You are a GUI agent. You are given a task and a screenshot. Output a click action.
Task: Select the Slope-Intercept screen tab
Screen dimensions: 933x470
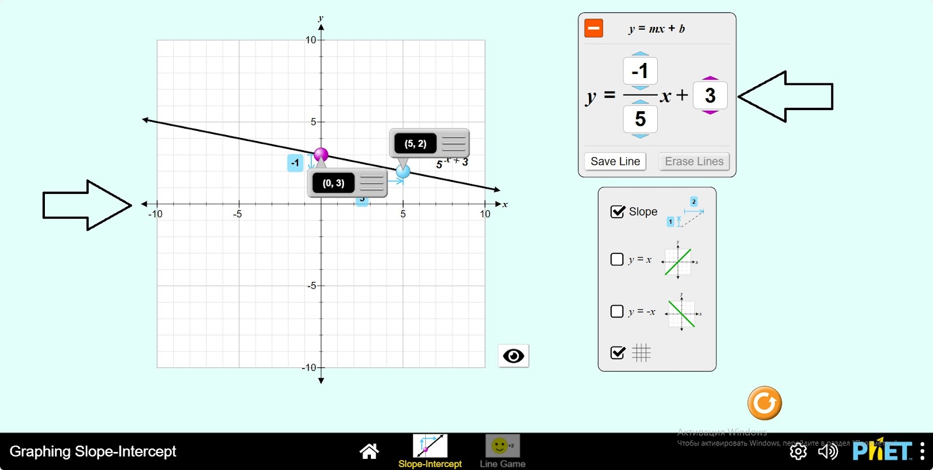[x=430, y=451]
